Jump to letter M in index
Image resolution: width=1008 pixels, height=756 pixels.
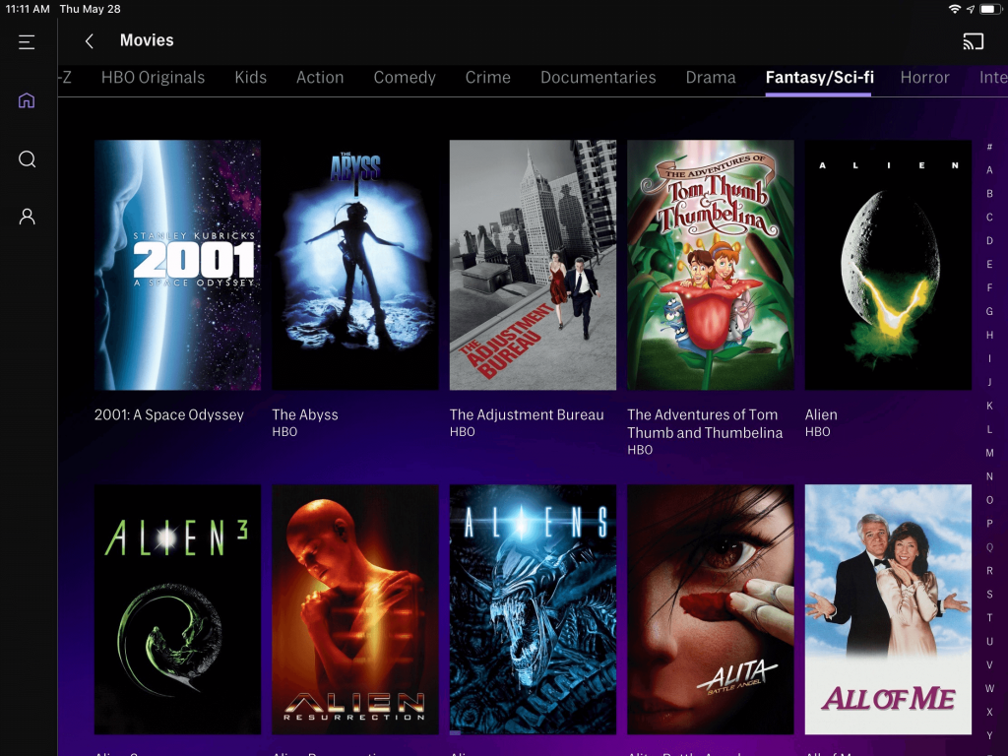[x=989, y=453]
